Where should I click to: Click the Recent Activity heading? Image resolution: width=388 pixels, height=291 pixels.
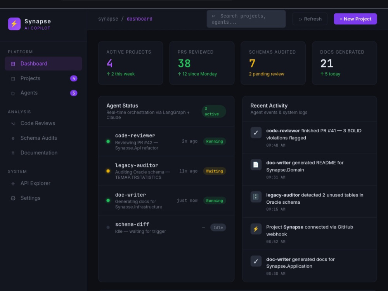point(269,106)
